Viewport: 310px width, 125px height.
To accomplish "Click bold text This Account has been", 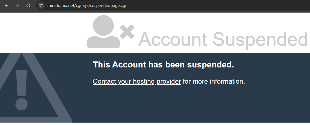I will click(x=139, y=64).
